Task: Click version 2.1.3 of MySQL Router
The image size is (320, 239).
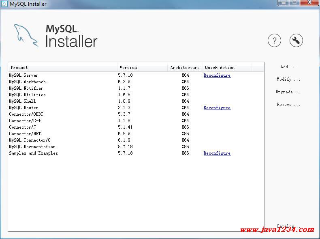Action: coord(124,108)
